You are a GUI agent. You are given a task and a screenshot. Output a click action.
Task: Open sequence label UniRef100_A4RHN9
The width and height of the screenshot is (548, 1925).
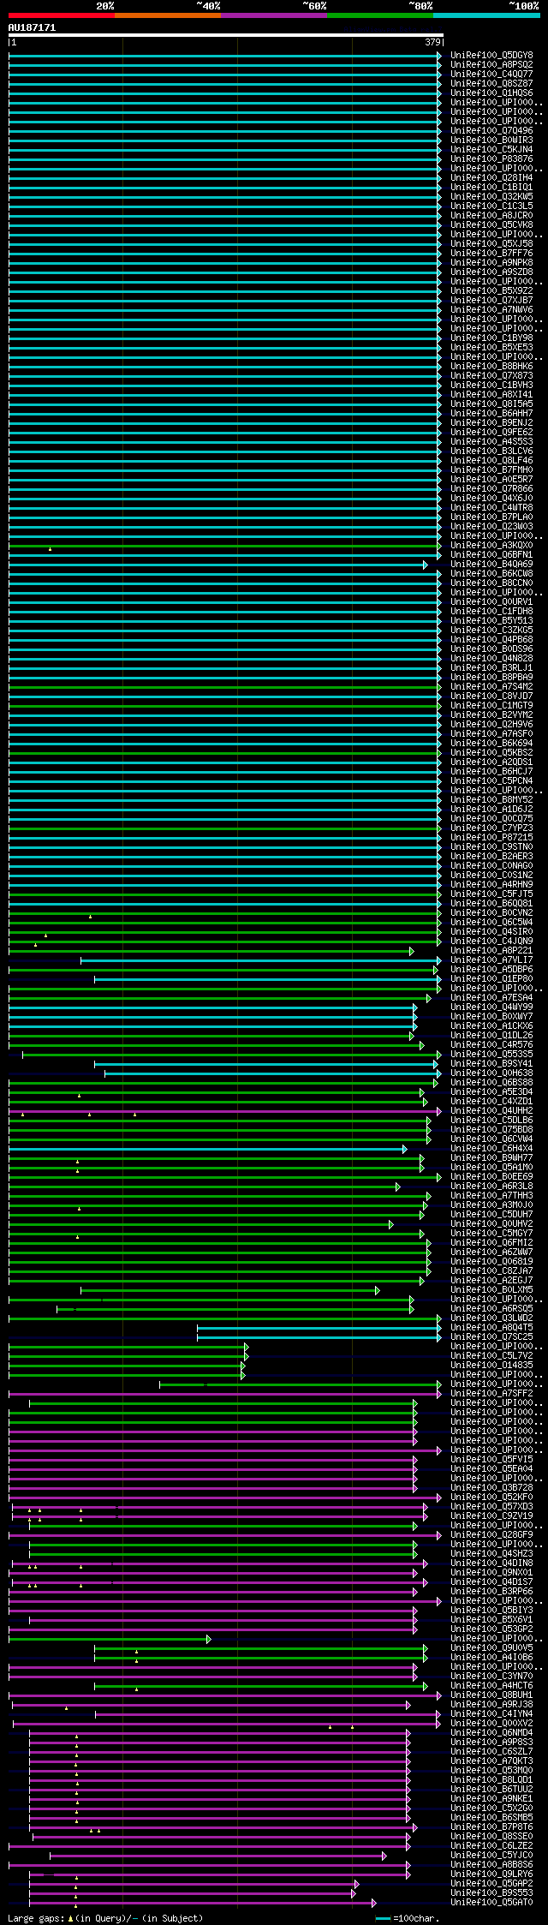click(491, 885)
